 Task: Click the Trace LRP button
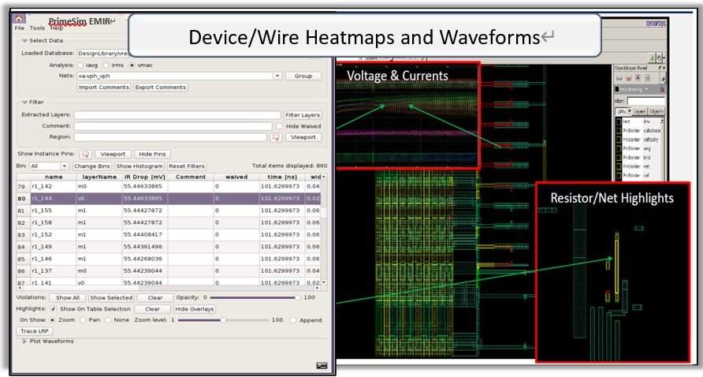(x=35, y=331)
